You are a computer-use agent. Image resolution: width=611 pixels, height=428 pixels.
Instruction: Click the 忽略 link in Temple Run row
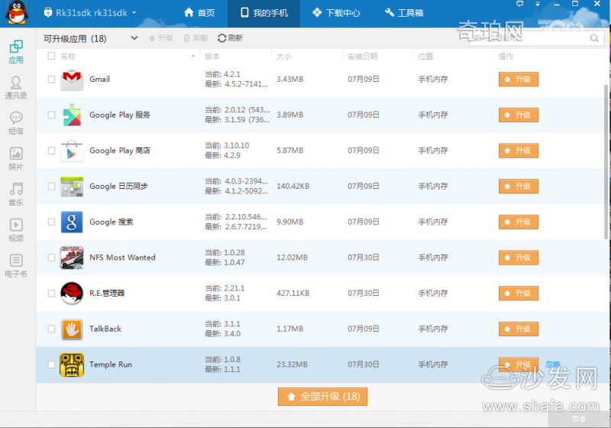coord(552,365)
